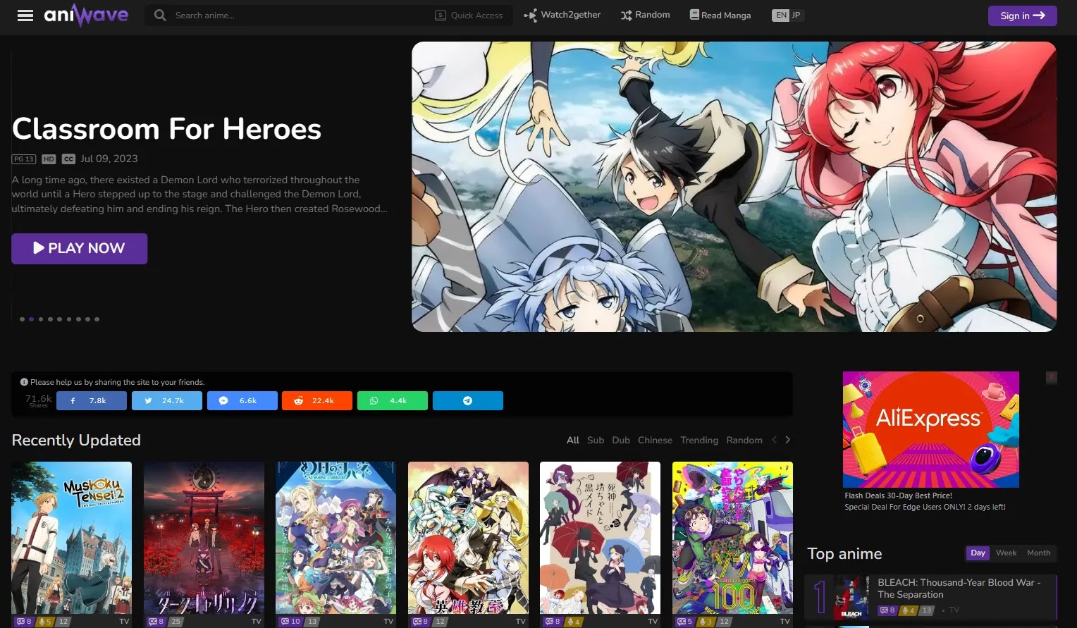The height and width of the screenshot is (628, 1077).
Task: Click the search magnifier icon
Action: coord(161,15)
